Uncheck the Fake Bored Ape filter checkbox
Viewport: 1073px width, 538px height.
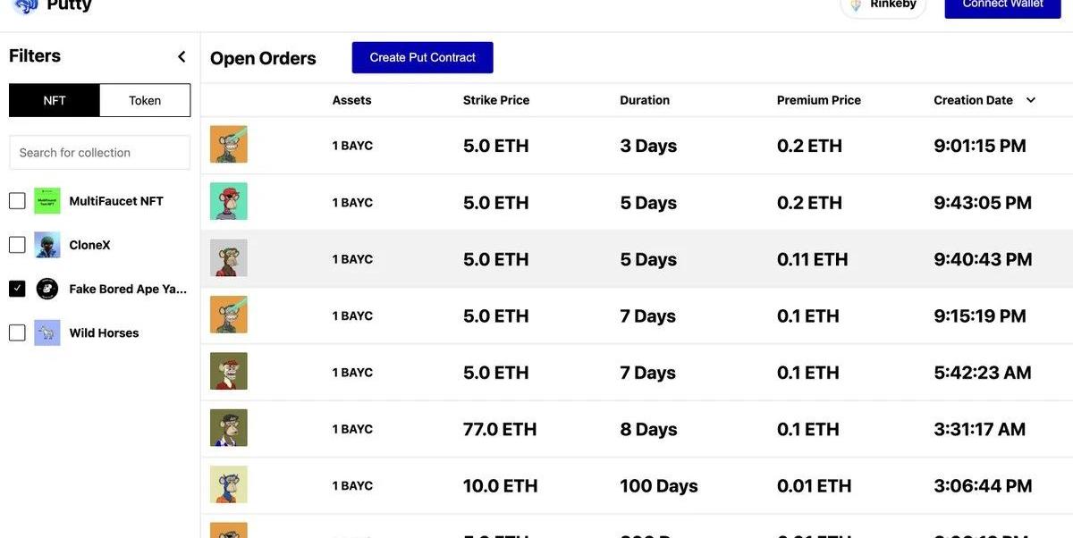pyautogui.click(x=17, y=289)
